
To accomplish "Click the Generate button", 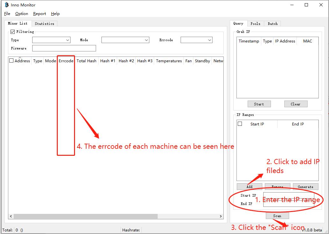I will pos(305,187).
